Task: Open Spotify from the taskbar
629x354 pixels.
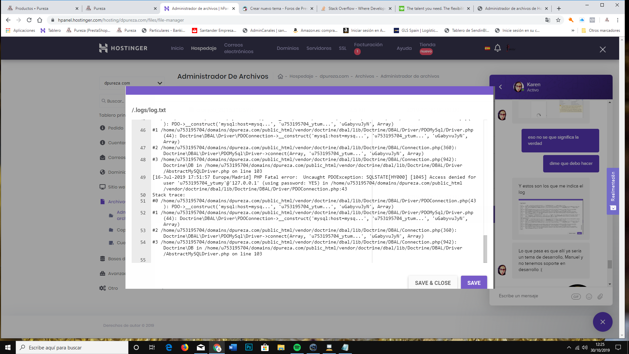Action: tap(297, 347)
